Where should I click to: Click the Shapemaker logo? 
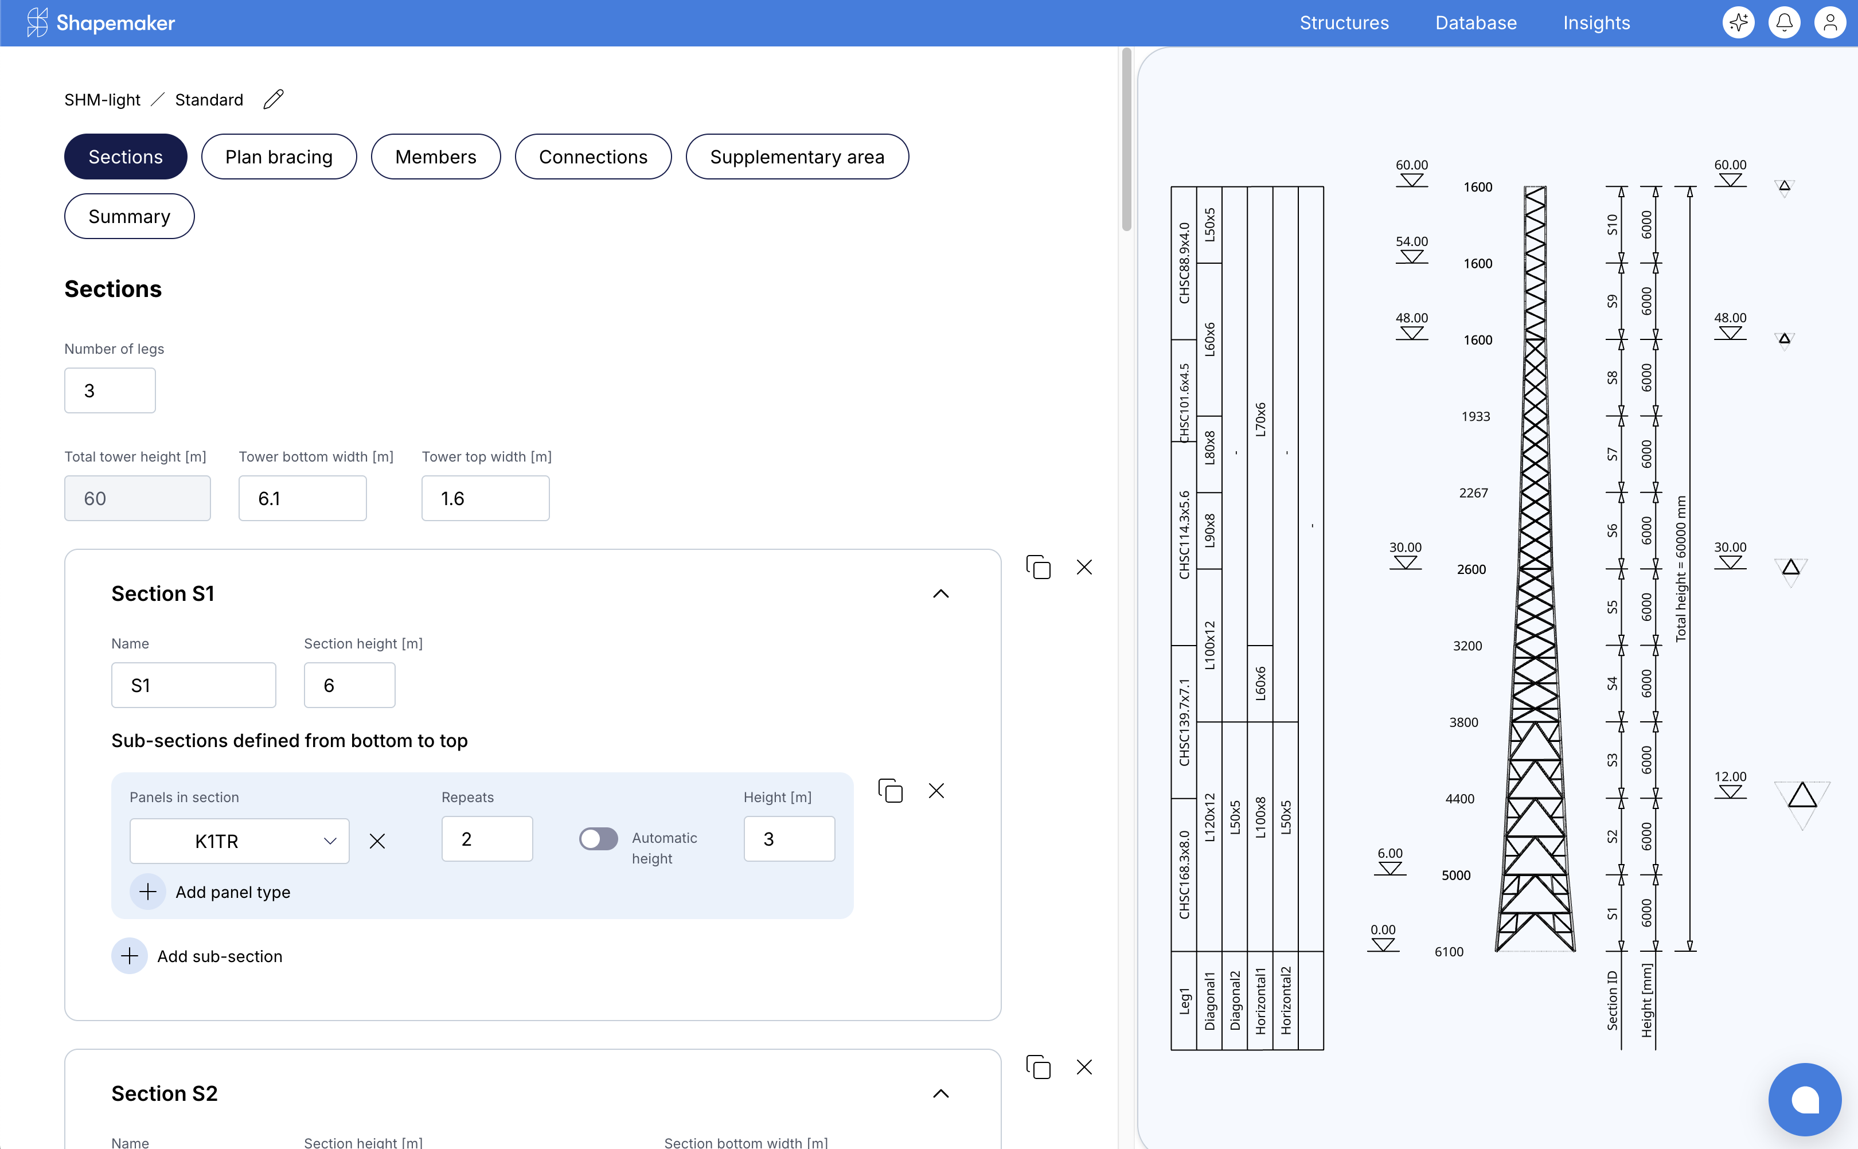(101, 22)
